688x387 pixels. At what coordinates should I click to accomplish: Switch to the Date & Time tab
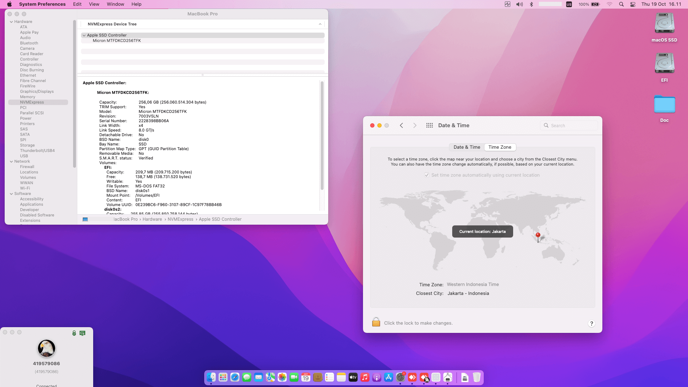(x=467, y=147)
